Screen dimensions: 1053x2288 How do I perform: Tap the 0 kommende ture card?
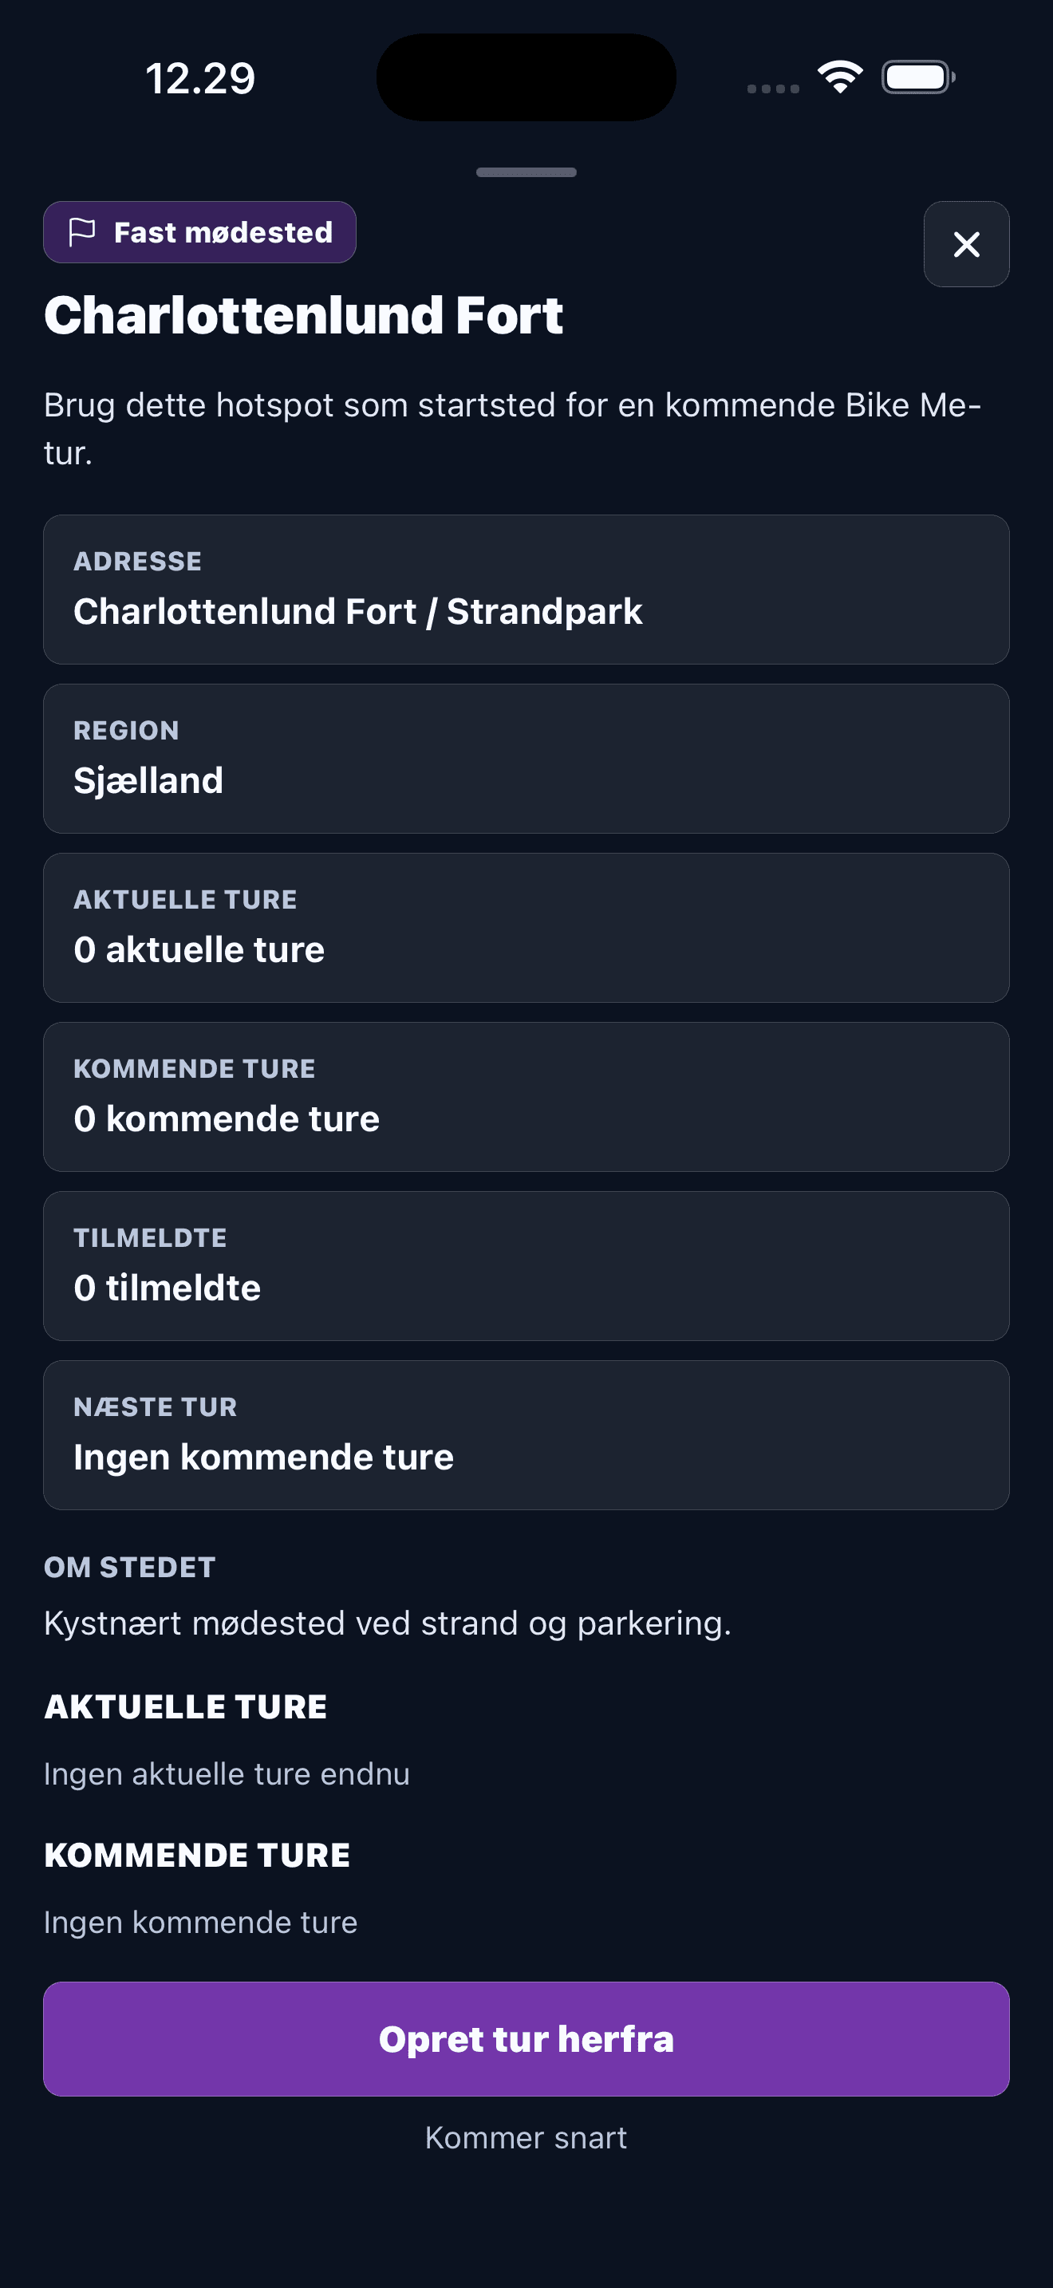tap(526, 1097)
